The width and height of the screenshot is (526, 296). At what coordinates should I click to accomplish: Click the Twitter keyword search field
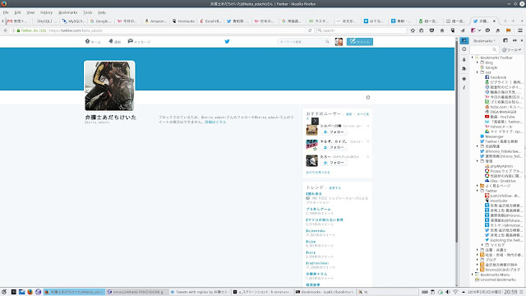[x=303, y=42]
